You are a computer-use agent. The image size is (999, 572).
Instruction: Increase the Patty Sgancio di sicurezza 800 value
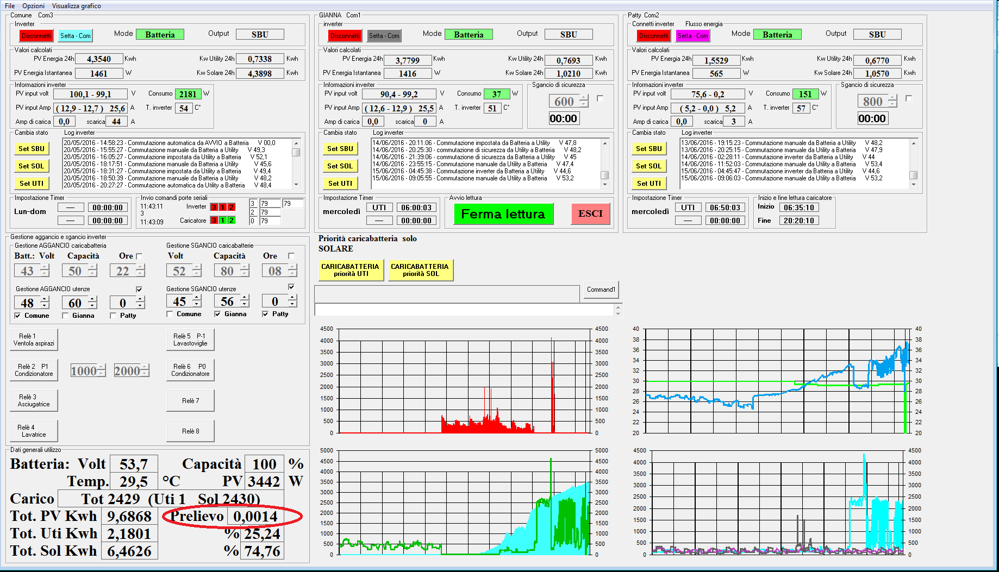click(893, 98)
